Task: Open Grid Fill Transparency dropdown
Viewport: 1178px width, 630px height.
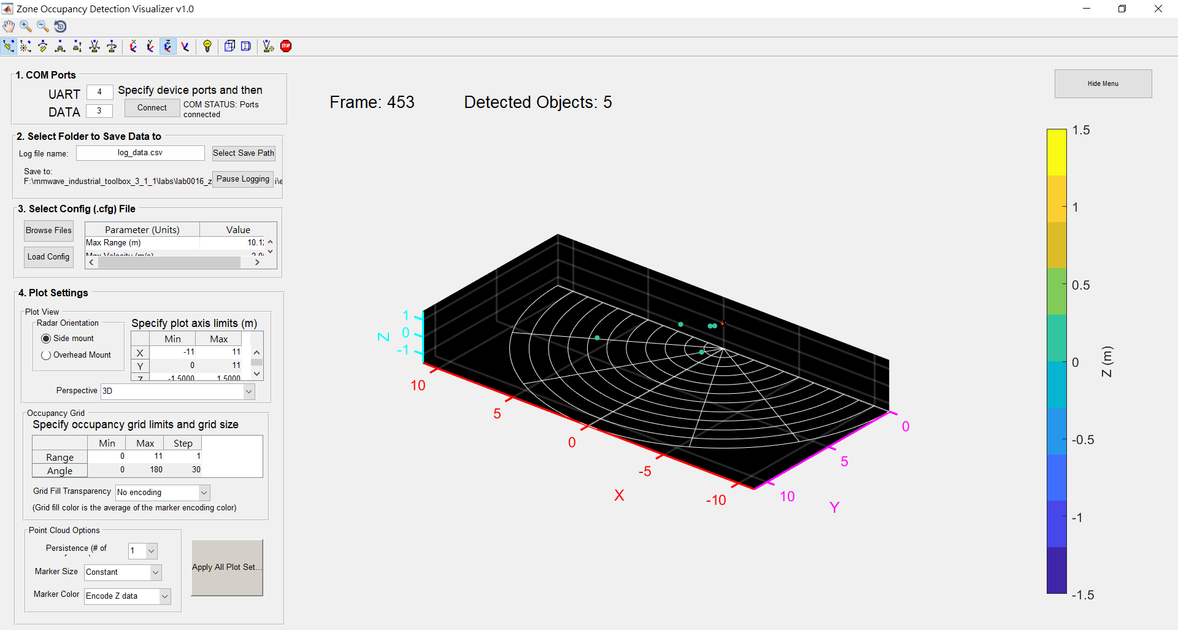Action: 163,493
